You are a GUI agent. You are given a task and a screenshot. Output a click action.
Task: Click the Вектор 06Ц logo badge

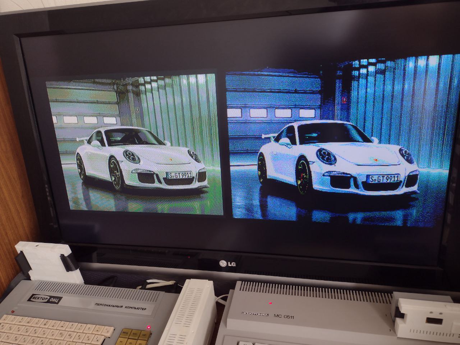click(46, 299)
